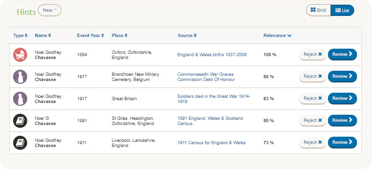
Task: Open Soldiers died in the Great War link
Action: pyautogui.click(x=214, y=99)
